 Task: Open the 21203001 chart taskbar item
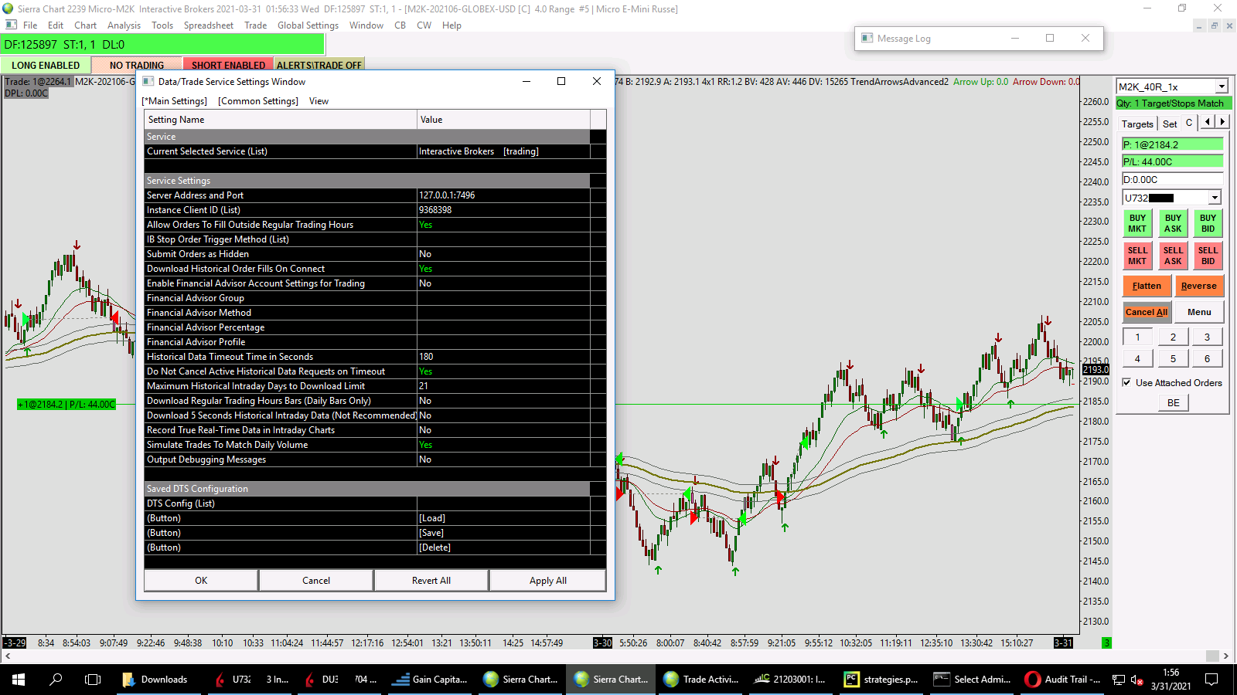[x=792, y=680]
